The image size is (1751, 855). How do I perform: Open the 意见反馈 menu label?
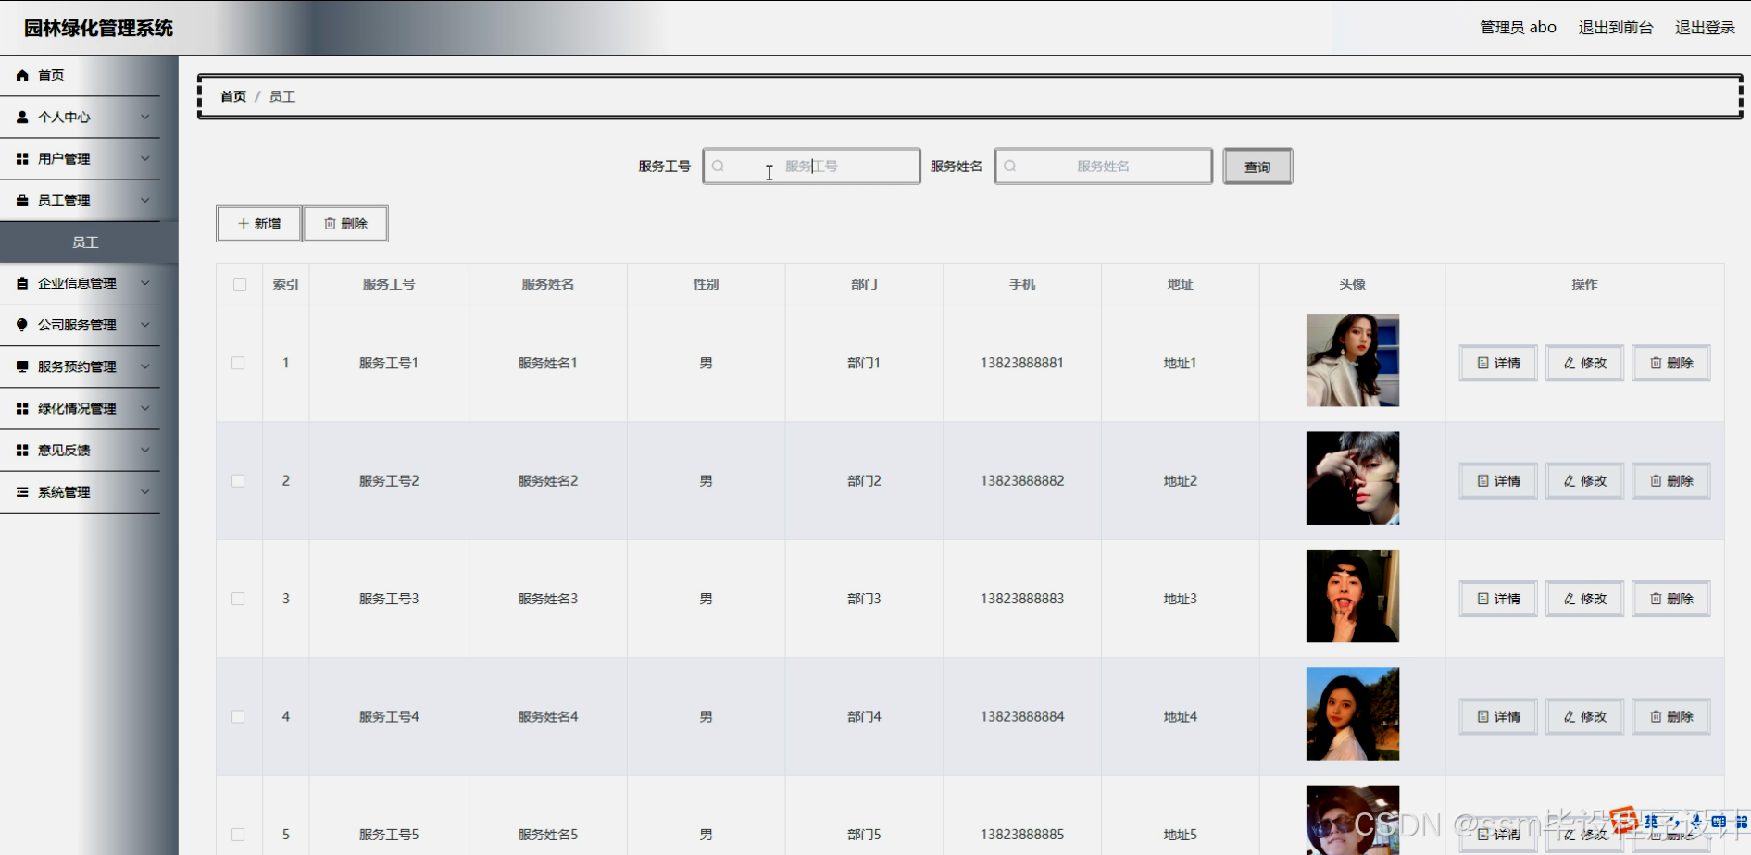point(64,451)
